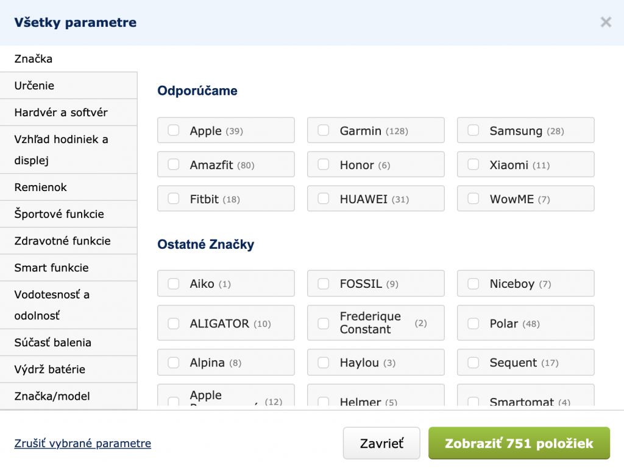Screen dimensions: 624x474
Task: Toggle the HUAWEI brand checkbox
Action: click(324, 199)
